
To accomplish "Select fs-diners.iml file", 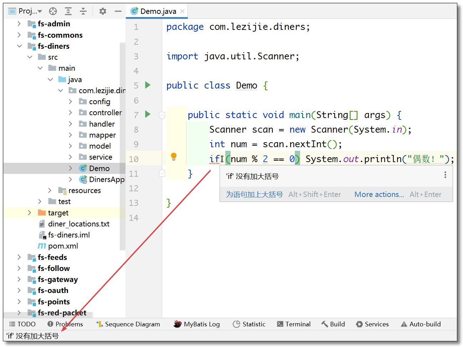I will 69,235.
